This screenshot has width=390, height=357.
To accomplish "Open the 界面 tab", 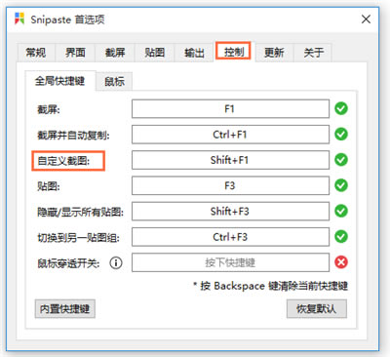I will pos(75,53).
